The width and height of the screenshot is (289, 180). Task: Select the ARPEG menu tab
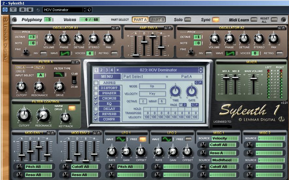point(109,82)
